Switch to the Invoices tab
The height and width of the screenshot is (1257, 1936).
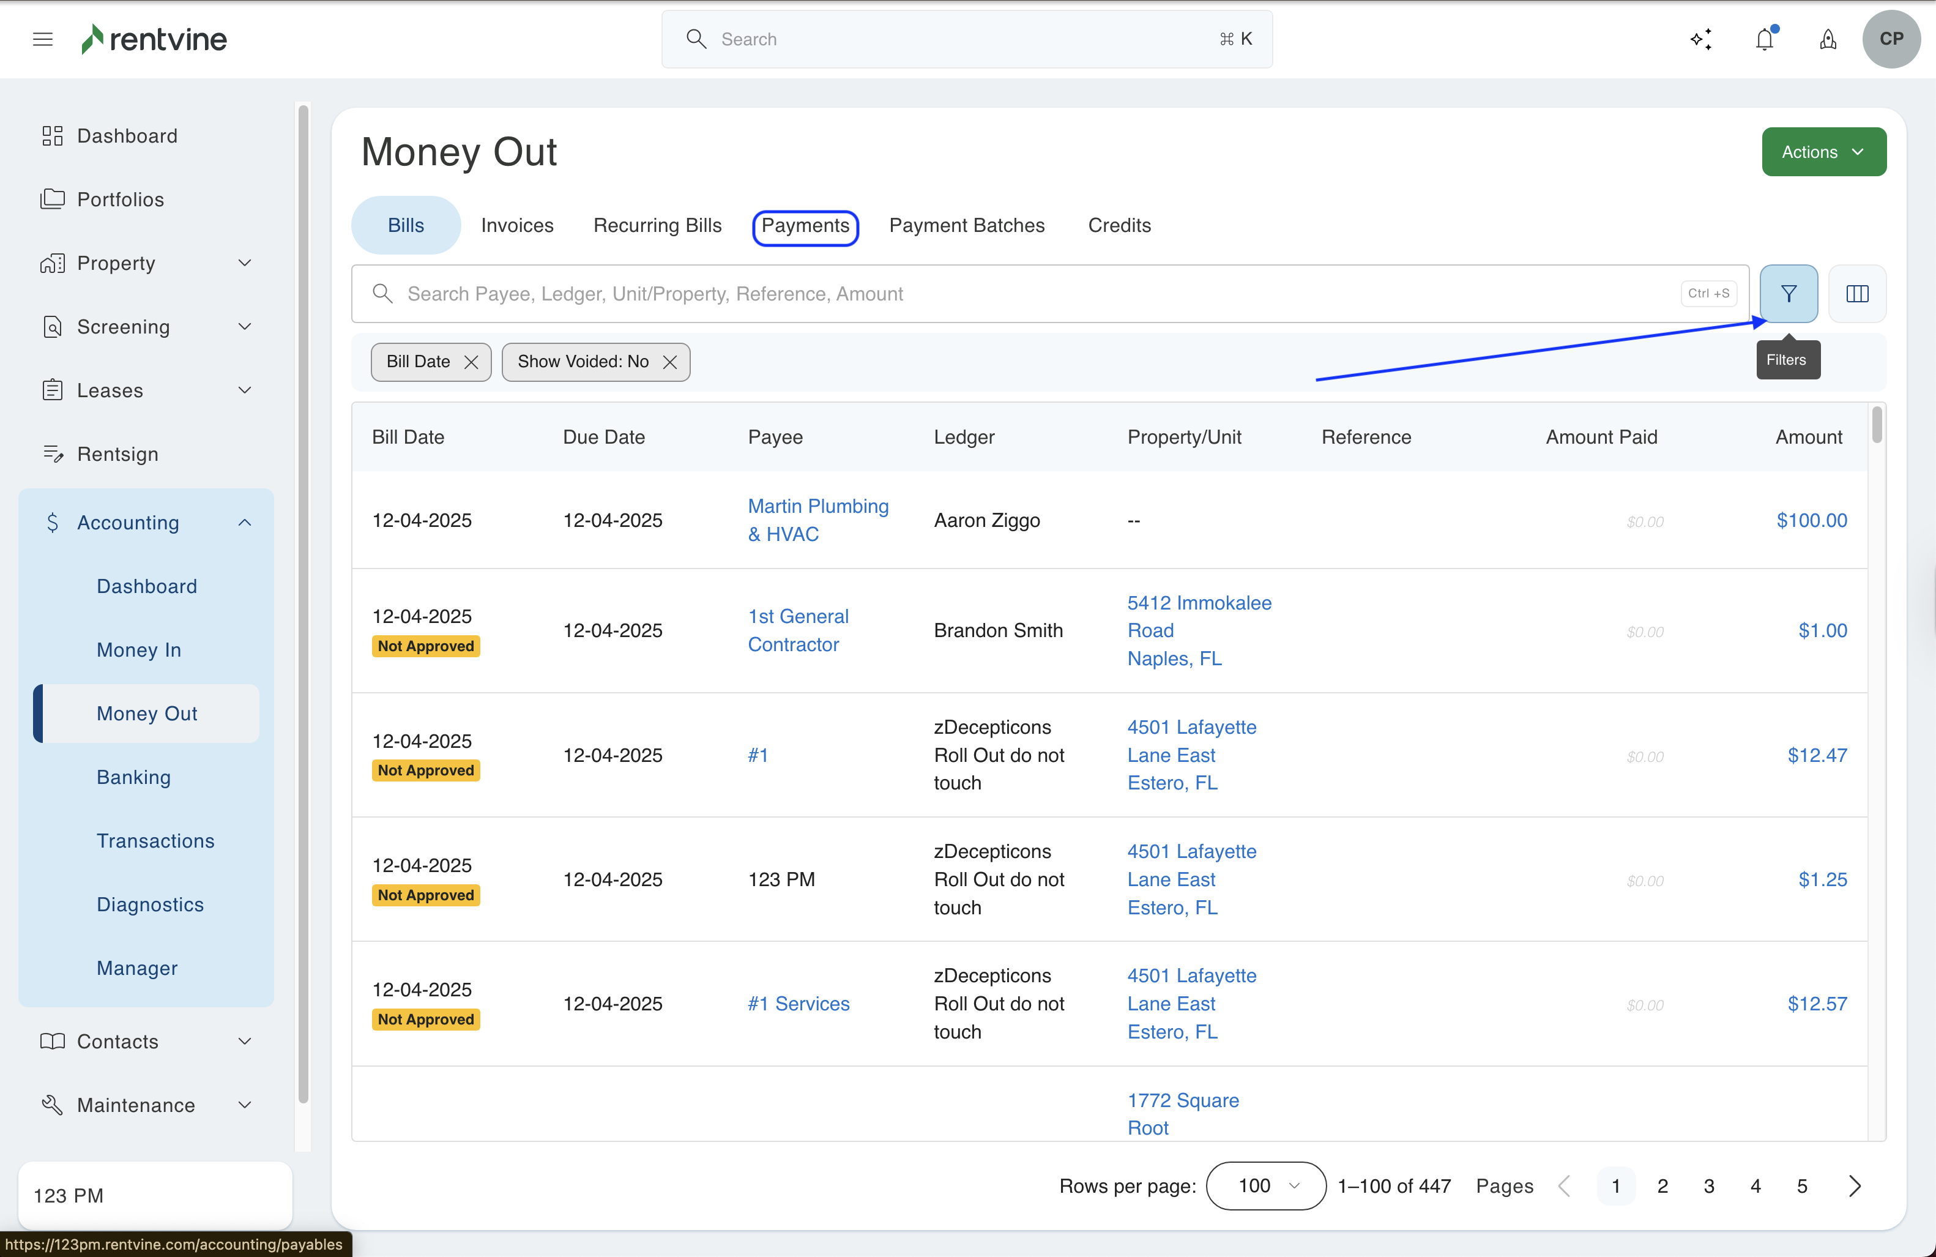pyautogui.click(x=518, y=225)
